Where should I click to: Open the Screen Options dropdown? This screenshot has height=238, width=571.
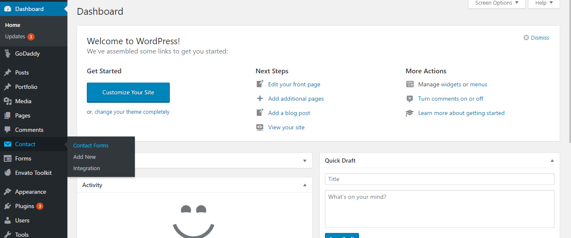click(x=497, y=3)
